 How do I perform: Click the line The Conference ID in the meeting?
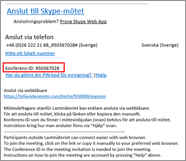point(77,149)
